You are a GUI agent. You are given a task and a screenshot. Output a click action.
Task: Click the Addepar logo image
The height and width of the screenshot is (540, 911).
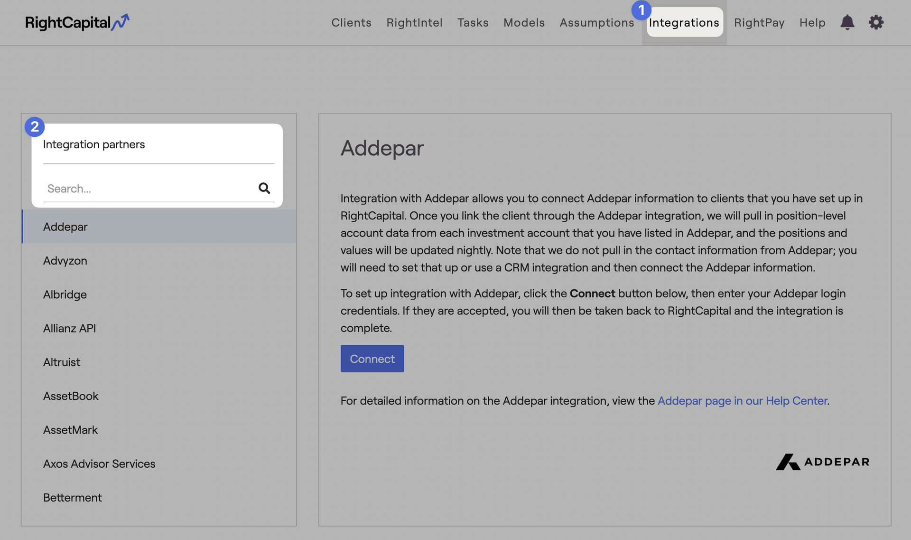tap(822, 462)
